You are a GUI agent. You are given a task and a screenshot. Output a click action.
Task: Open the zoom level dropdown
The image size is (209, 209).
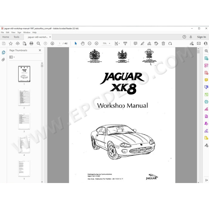tap(110, 44)
